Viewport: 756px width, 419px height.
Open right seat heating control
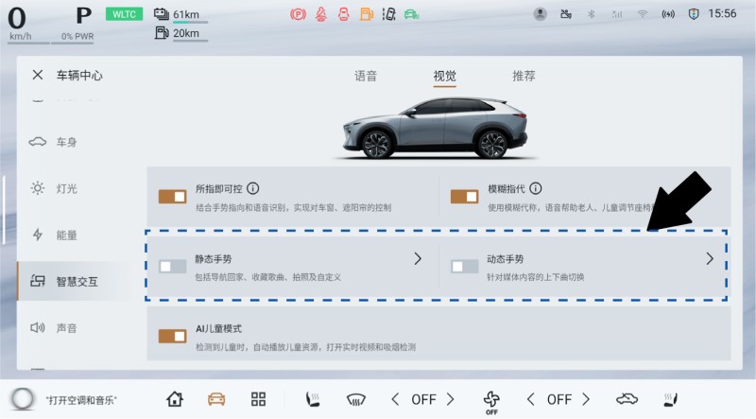pyautogui.click(x=671, y=399)
